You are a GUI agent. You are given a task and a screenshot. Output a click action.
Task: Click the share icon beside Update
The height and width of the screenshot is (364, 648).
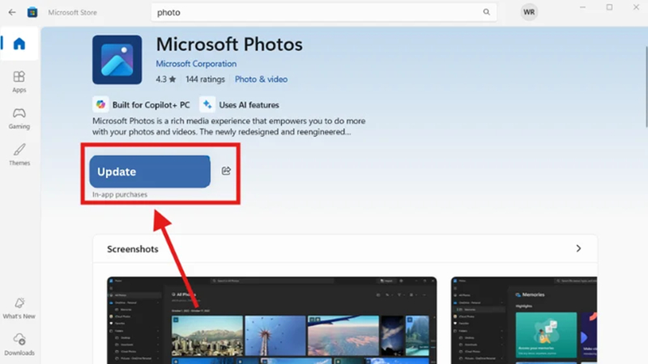(x=226, y=171)
